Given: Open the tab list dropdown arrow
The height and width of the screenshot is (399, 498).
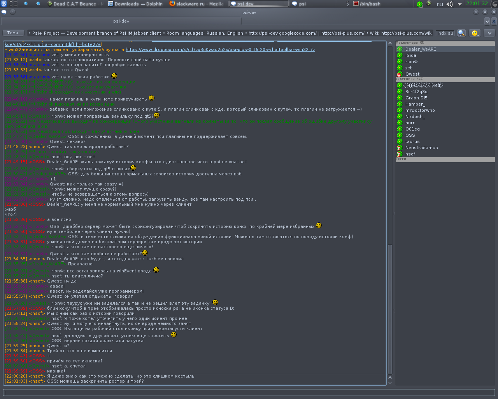Looking at the screenshot, I should click(487, 21).
